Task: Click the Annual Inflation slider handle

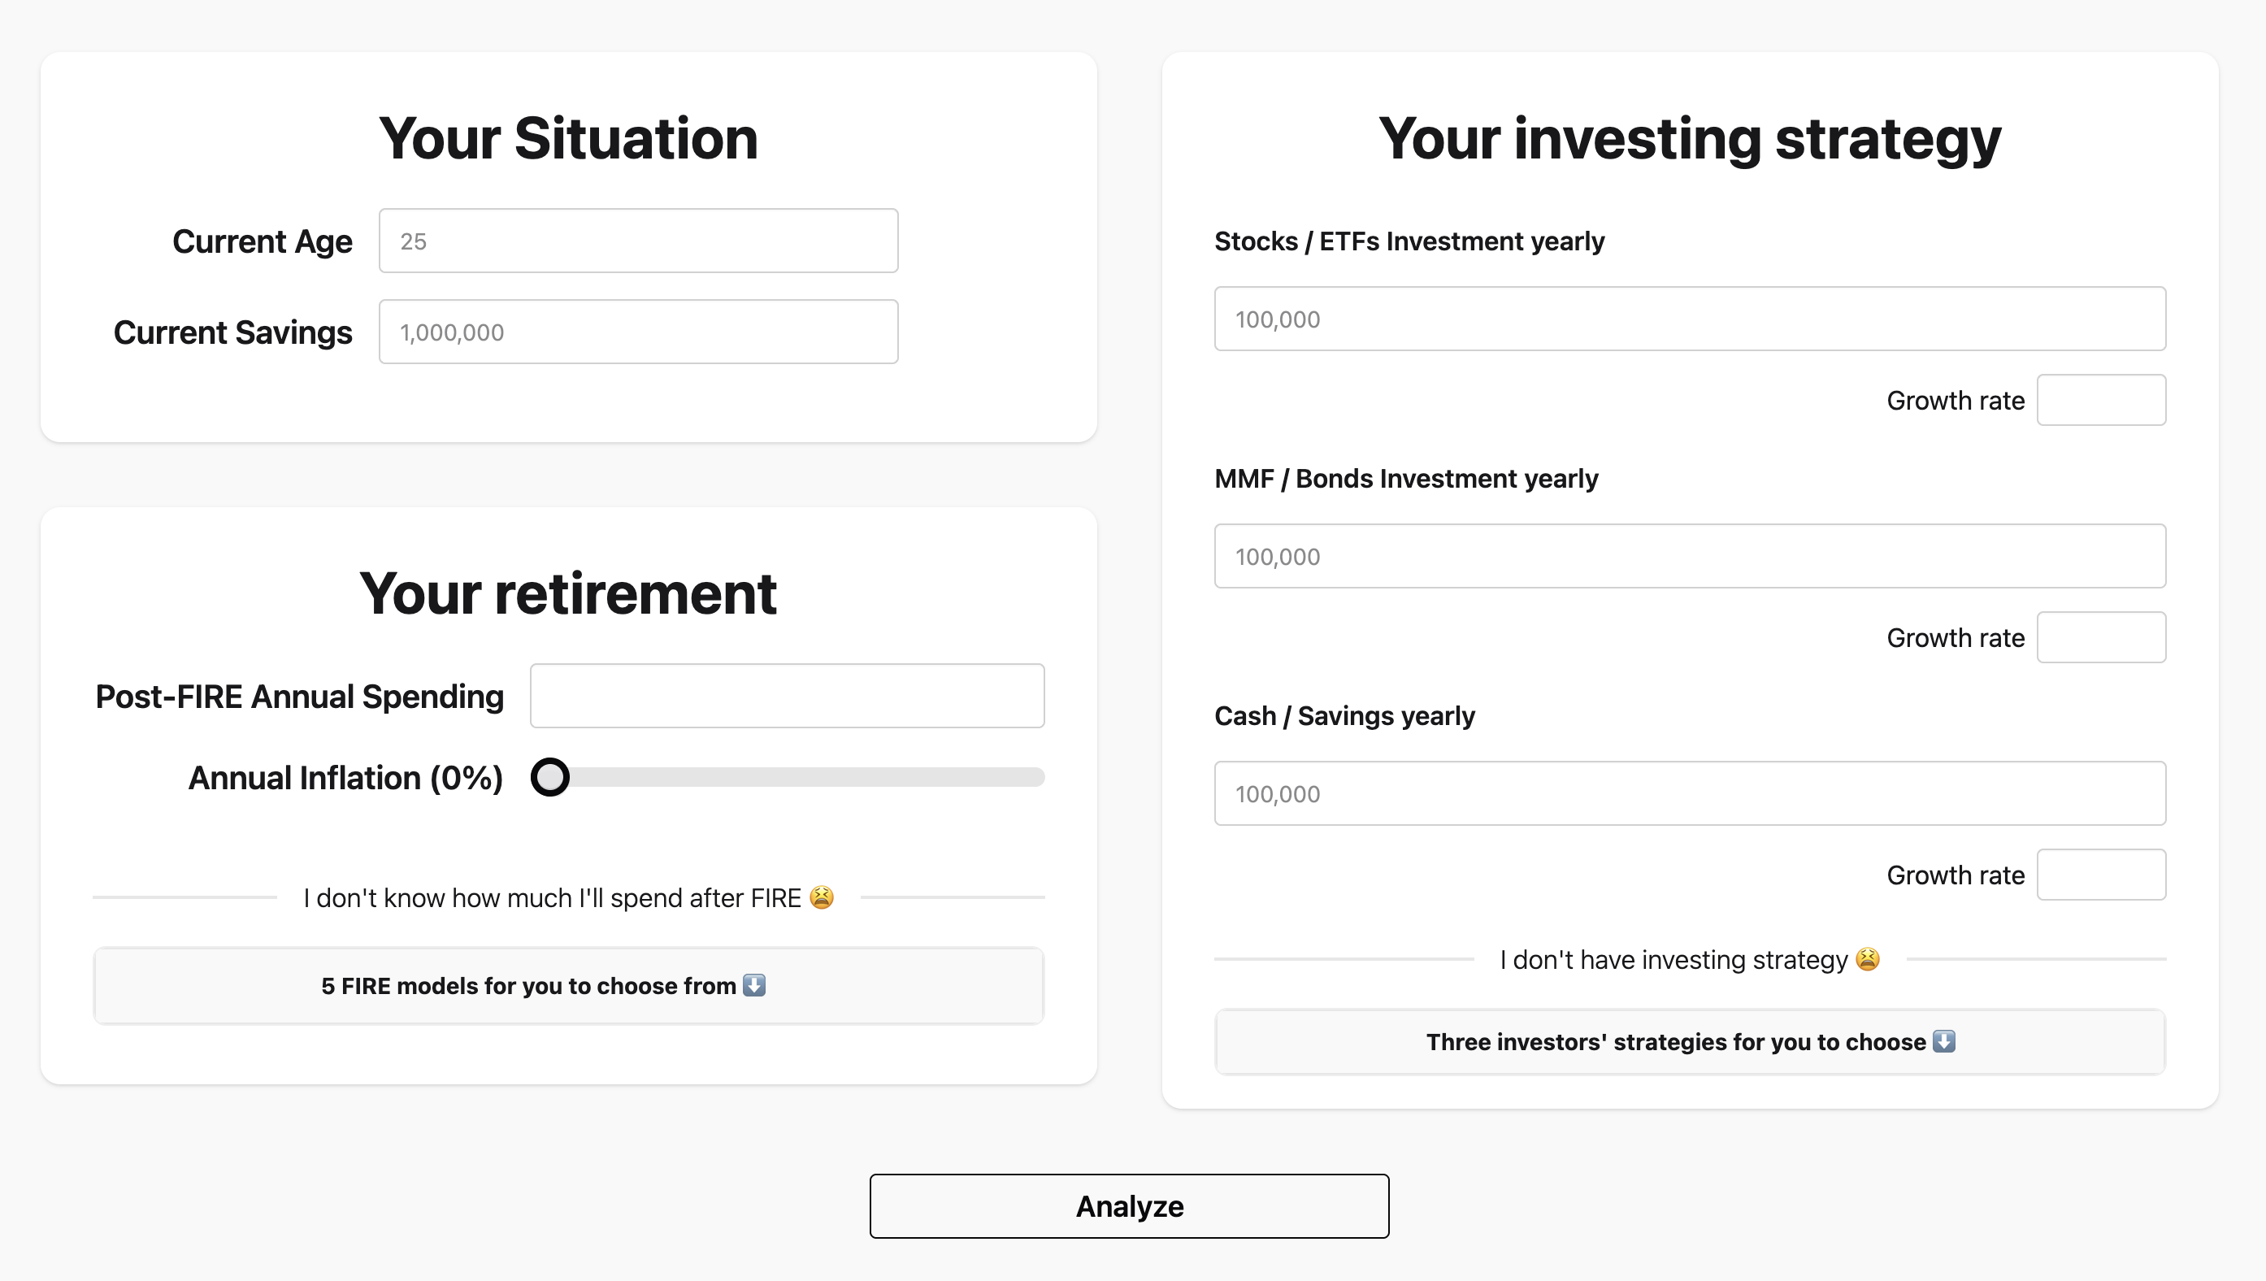Action: [x=551, y=778]
